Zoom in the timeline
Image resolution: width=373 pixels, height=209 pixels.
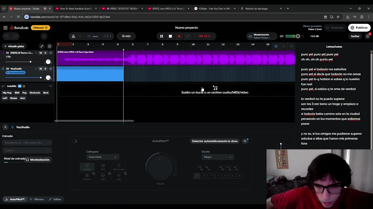click(x=291, y=46)
